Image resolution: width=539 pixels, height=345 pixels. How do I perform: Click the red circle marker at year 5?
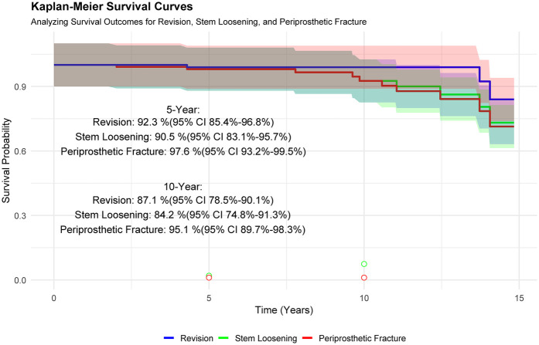coord(209,277)
